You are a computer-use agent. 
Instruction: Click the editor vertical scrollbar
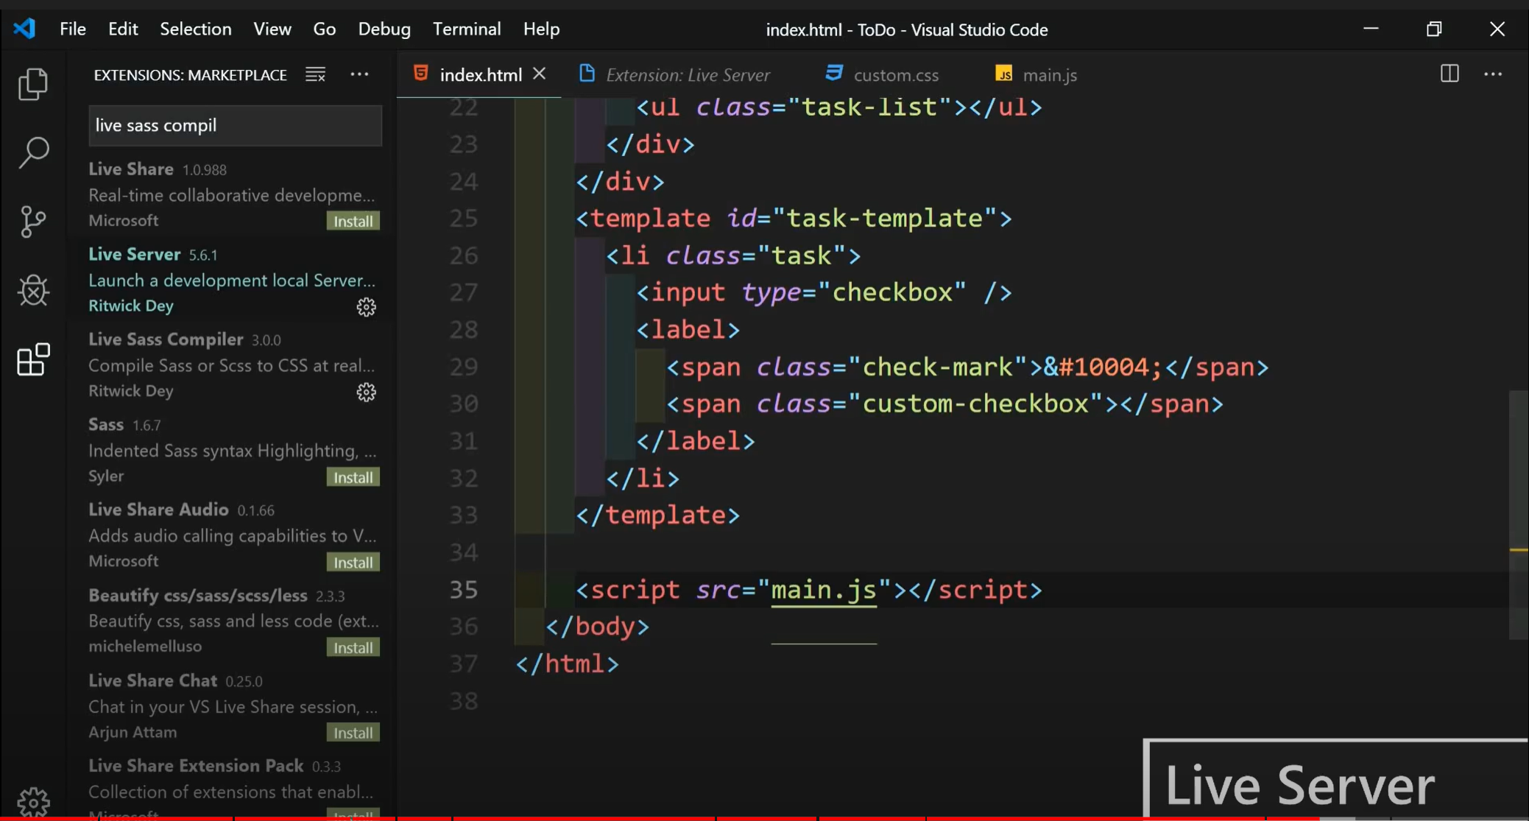1518,515
